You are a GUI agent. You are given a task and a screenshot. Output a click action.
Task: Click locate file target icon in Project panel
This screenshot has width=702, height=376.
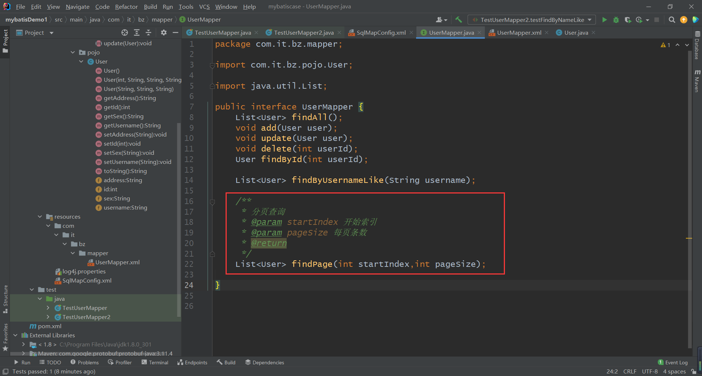coord(125,32)
